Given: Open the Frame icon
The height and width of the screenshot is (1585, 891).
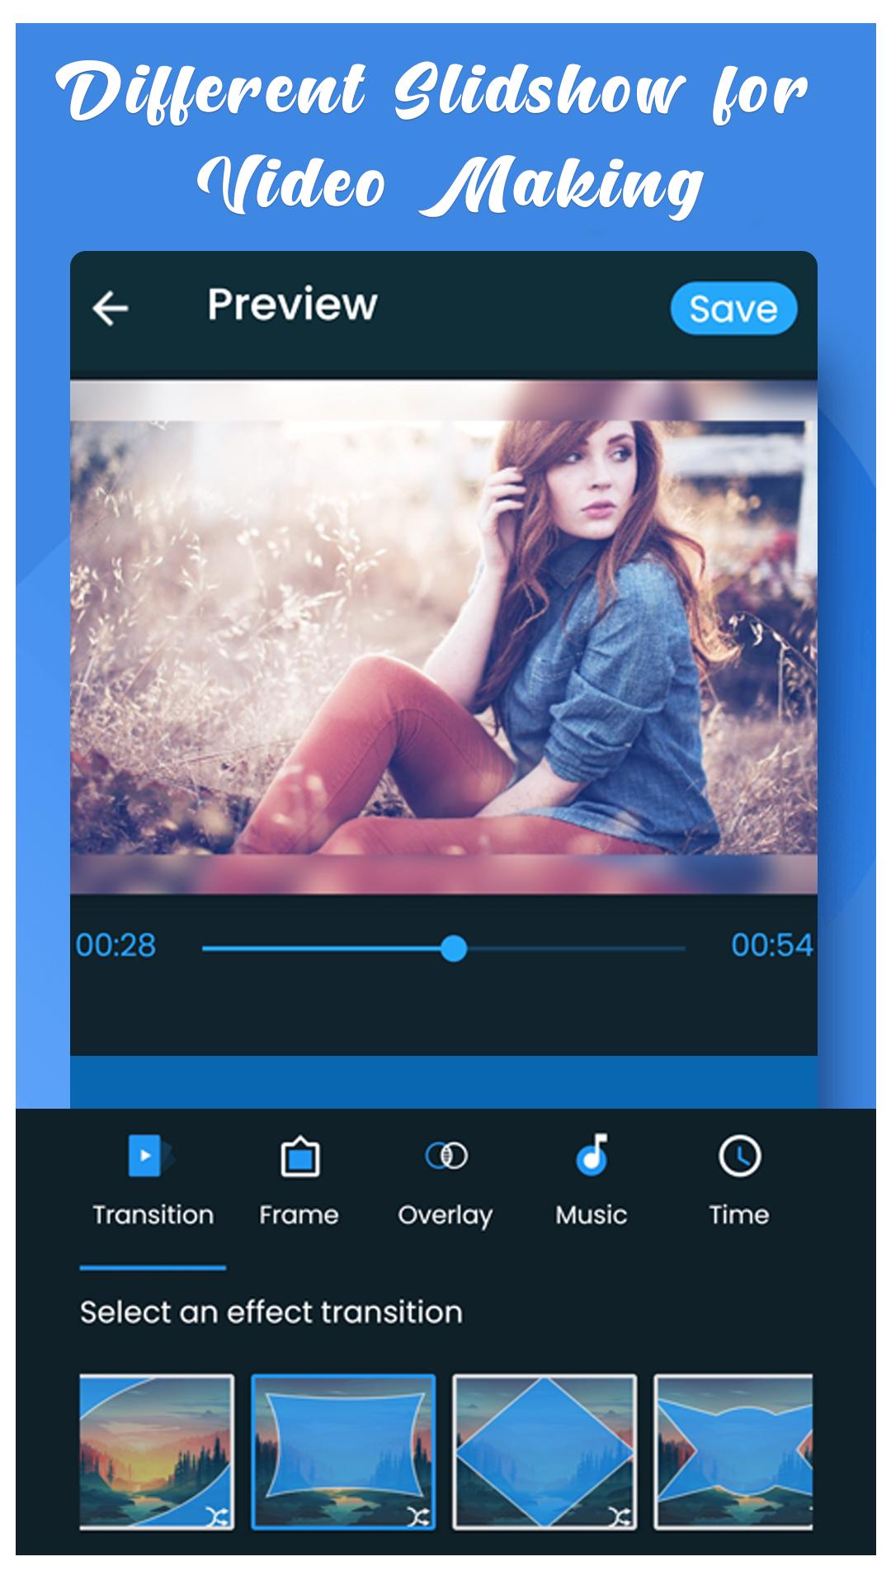Looking at the screenshot, I should [x=299, y=1157].
